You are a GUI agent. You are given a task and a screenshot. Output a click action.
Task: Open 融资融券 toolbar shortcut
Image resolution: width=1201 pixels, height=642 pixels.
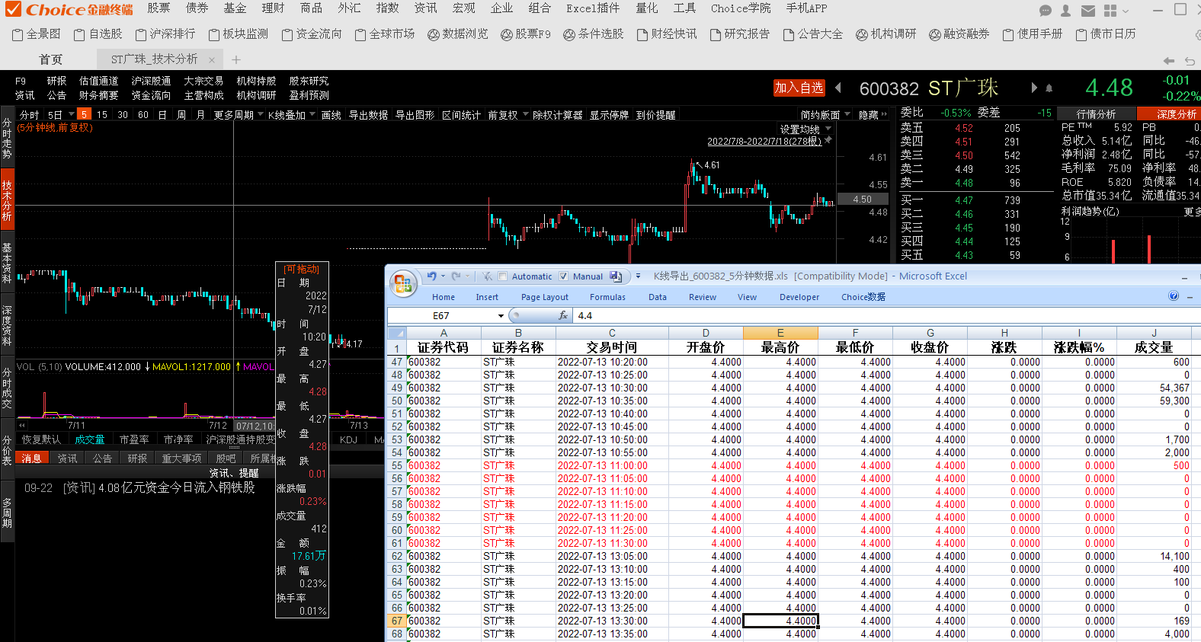[x=959, y=34]
